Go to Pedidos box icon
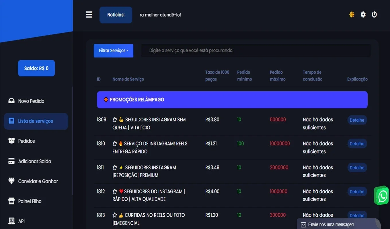 click(x=11, y=141)
